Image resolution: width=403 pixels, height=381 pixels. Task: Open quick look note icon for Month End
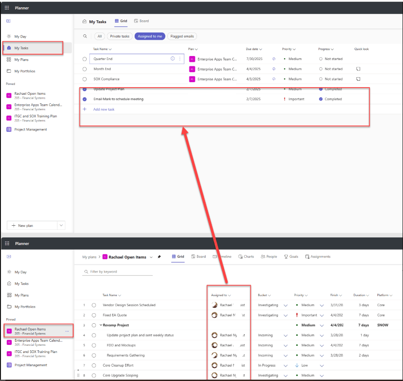click(358, 69)
